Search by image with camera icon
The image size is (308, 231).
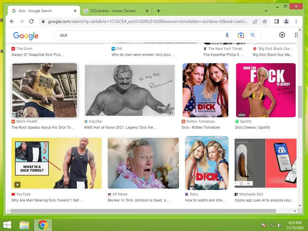(x=241, y=35)
